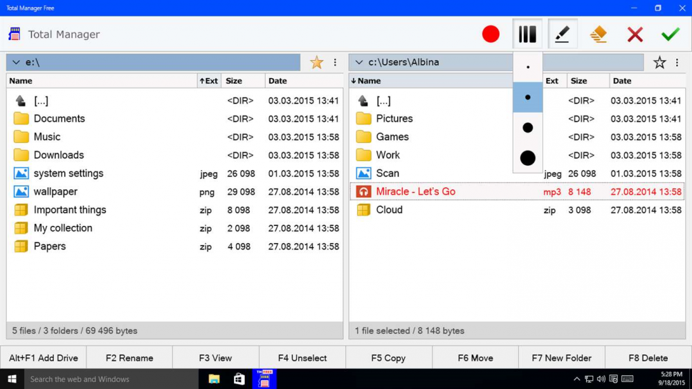Click F7 New Folder button
The height and width of the screenshot is (389, 692).
tap(561, 358)
